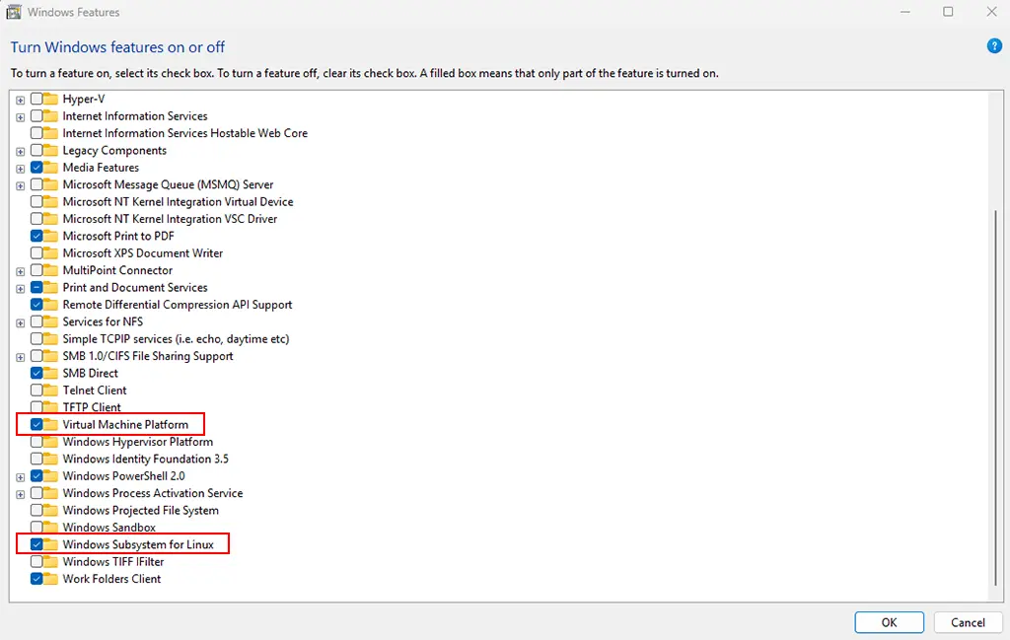Expand Windows PowerShell 2.0
Viewport: 1010px width, 640px height.
pyautogui.click(x=20, y=475)
